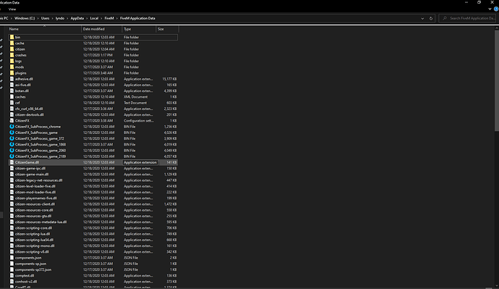
Task: Select the citizen-scripting-core.dll file name
Action: pyautogui.click(x=34, y=228)
